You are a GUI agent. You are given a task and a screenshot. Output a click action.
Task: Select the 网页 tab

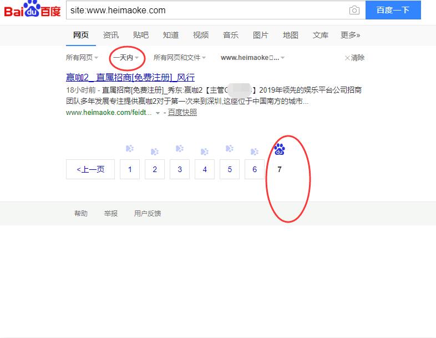(x=81, y=35)
